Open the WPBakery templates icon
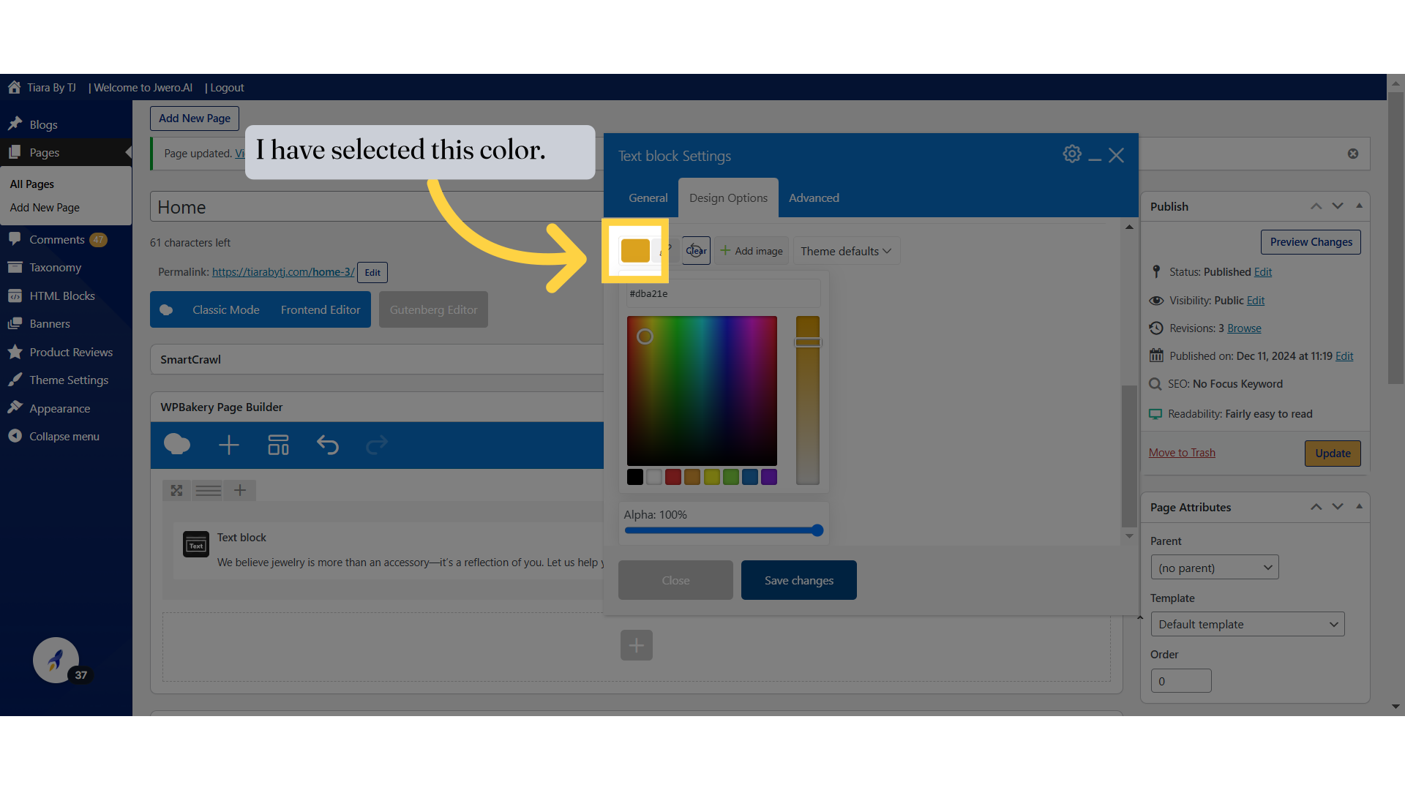Screen dimensions: 1405x790 point(278,445)
